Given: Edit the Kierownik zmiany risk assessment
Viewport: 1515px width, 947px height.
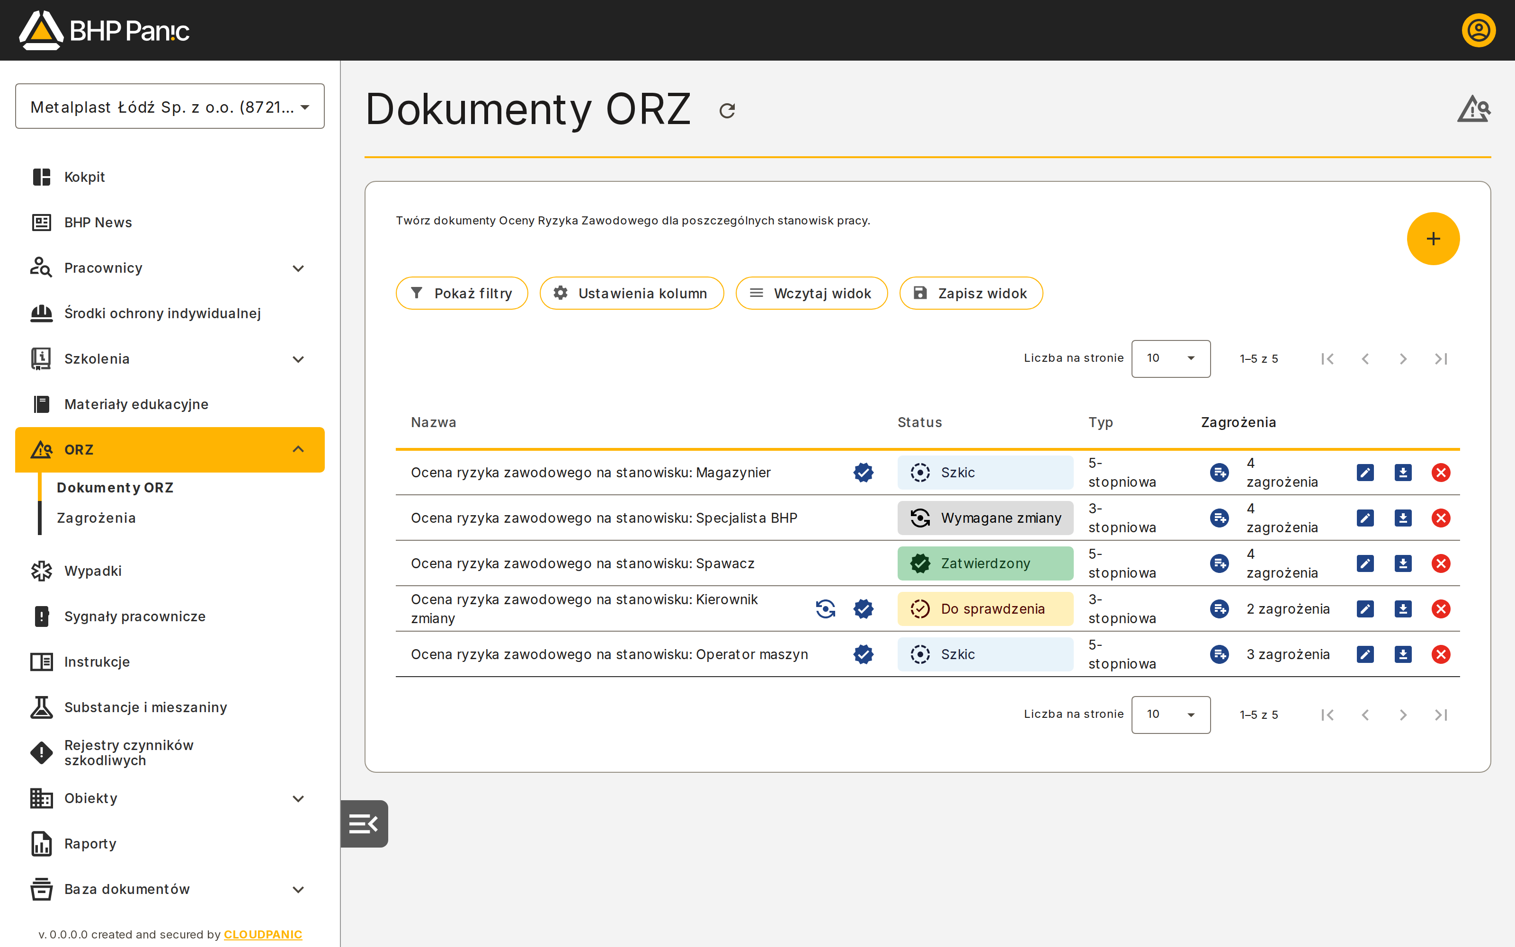Looking at the screenshot, I should 1365,609.
